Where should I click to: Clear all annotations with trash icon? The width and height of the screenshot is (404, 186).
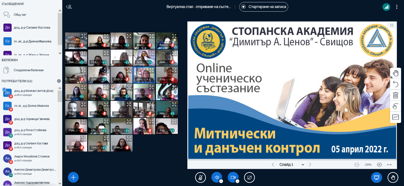[x=396, y=95]
